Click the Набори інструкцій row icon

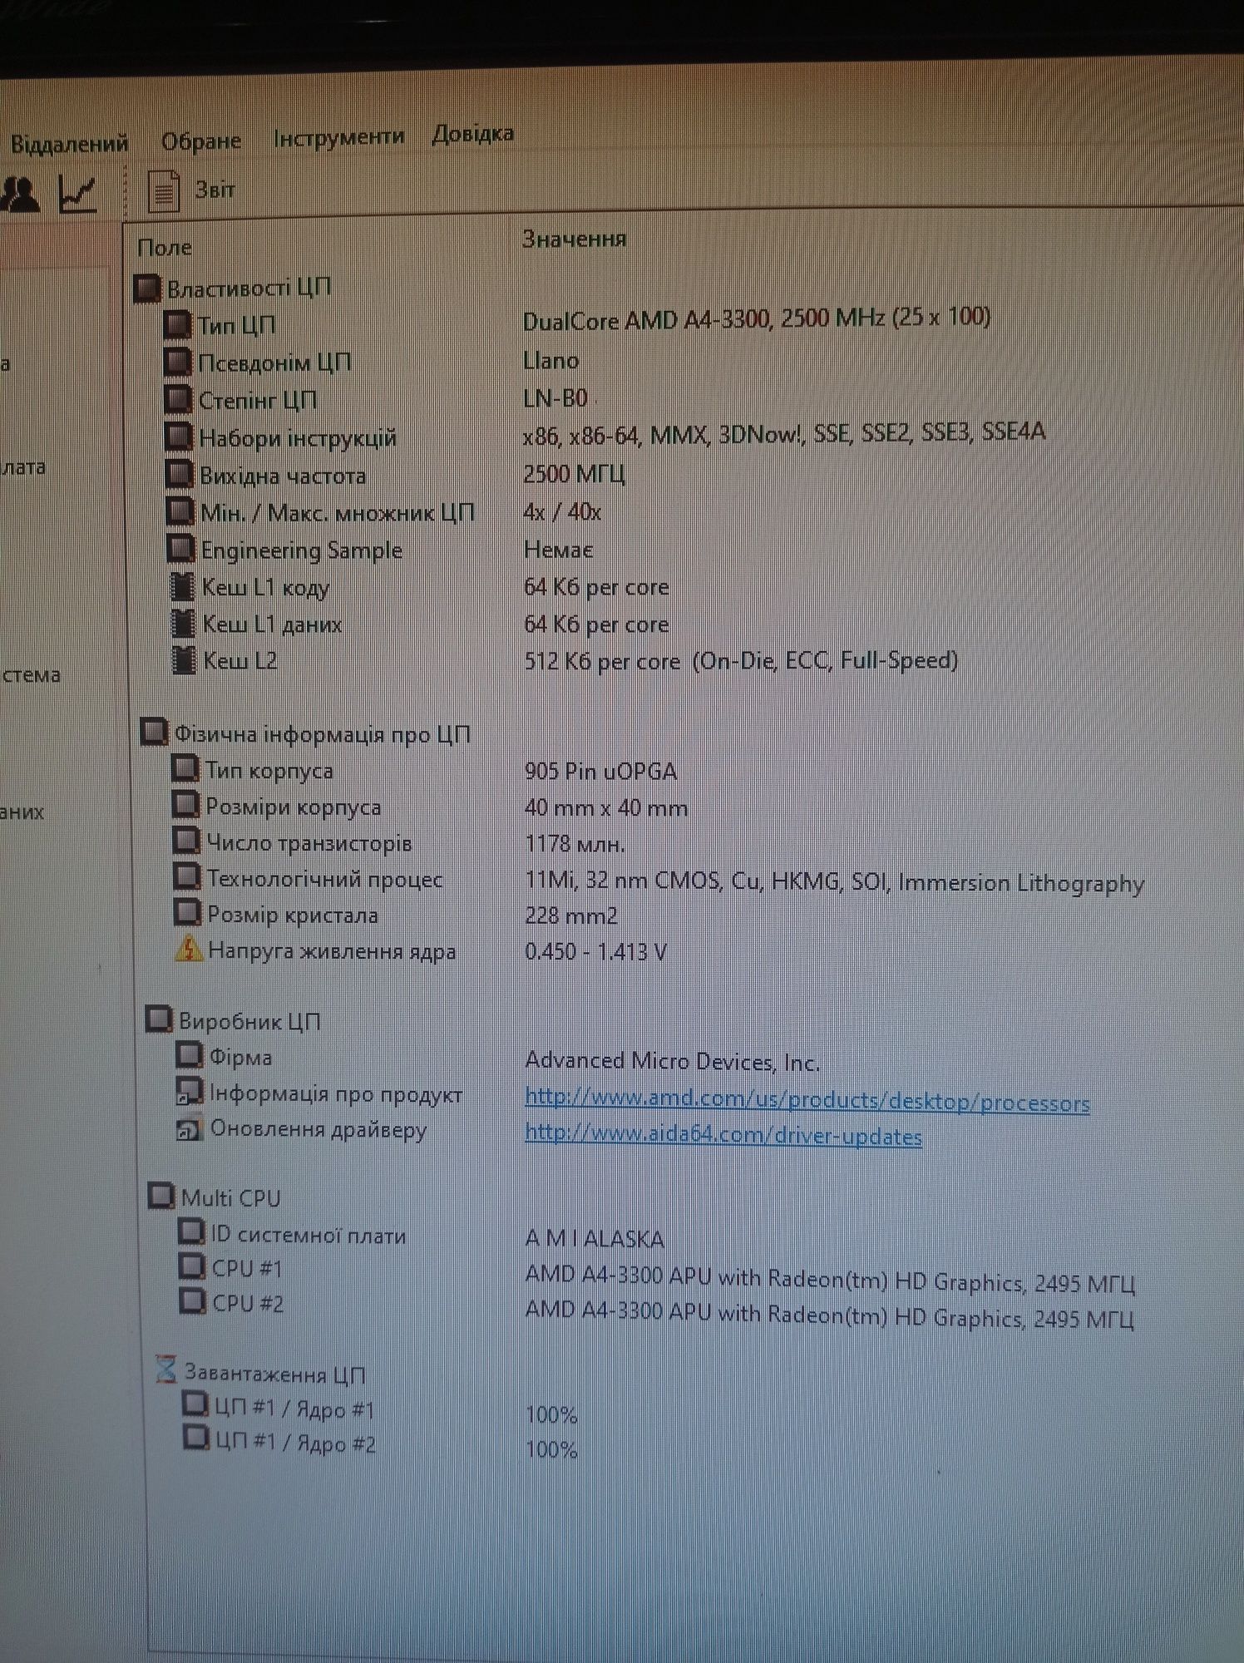(180, 437)
